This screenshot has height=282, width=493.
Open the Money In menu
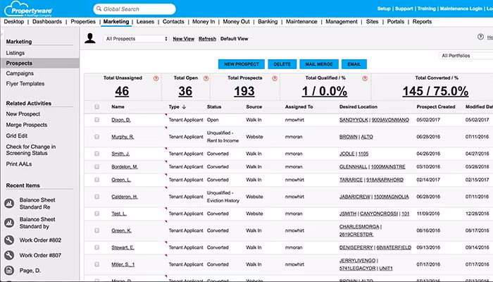tap(204, 22)
